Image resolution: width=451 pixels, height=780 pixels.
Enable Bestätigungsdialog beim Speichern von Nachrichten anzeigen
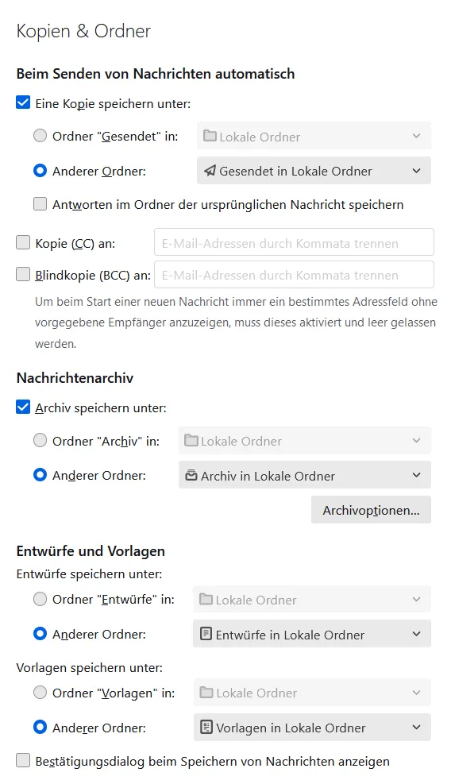(x=23, y=761)
